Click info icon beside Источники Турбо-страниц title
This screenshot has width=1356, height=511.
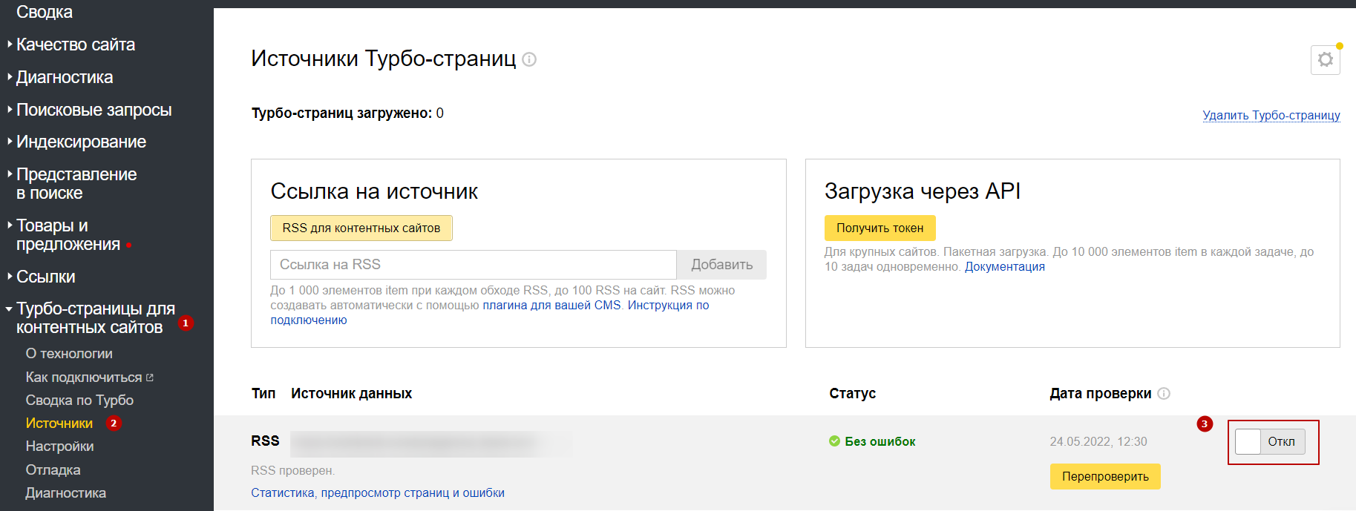click(x=529, y=59)
